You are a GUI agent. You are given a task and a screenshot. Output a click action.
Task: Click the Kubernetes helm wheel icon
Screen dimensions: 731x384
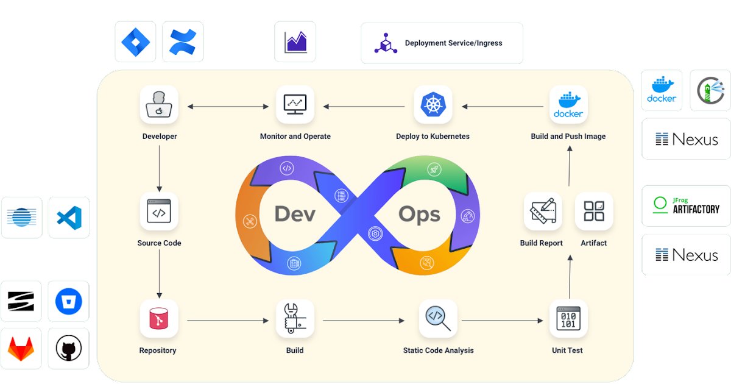(434, 104)
